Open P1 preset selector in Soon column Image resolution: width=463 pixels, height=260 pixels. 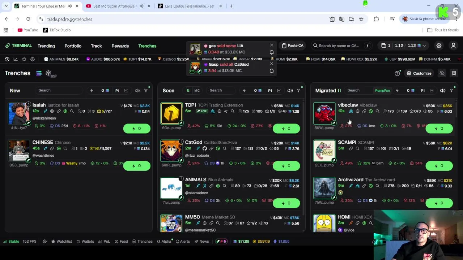click(270, 91)
